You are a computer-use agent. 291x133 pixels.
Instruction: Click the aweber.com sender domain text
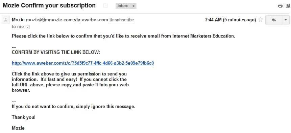[95, 20]
